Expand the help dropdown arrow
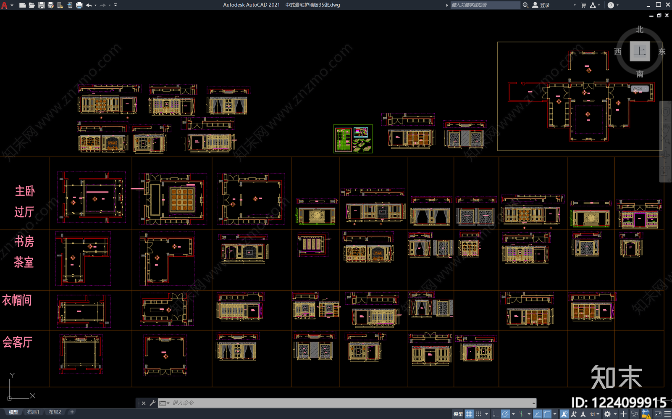The width and height of the screenshot is (672, 419). pyautogui.click(x=617, y=5)
